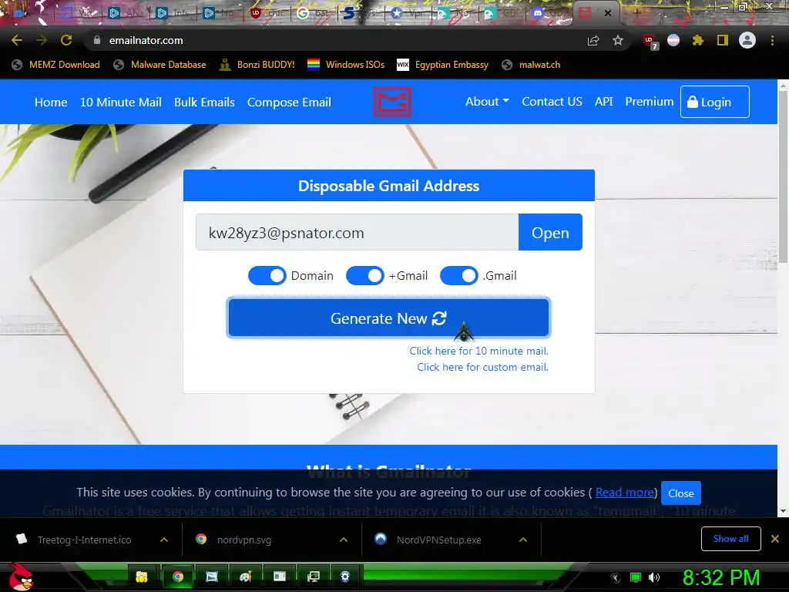Screen dimensions: 789x592
Task: Expand the About dropdown menu
Action: click(x=487, y=102)
